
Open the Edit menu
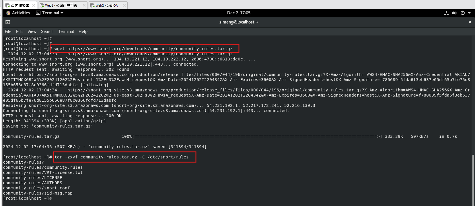click(x=20, y=32)
